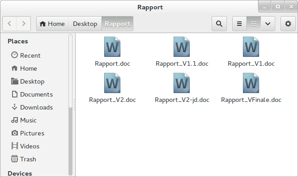Select the Rapport path bar segment
Image resolution: width=298 pixels, height=177 pixels.
coord(117,24)
